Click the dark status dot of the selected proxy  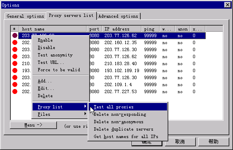click(15, 35)
